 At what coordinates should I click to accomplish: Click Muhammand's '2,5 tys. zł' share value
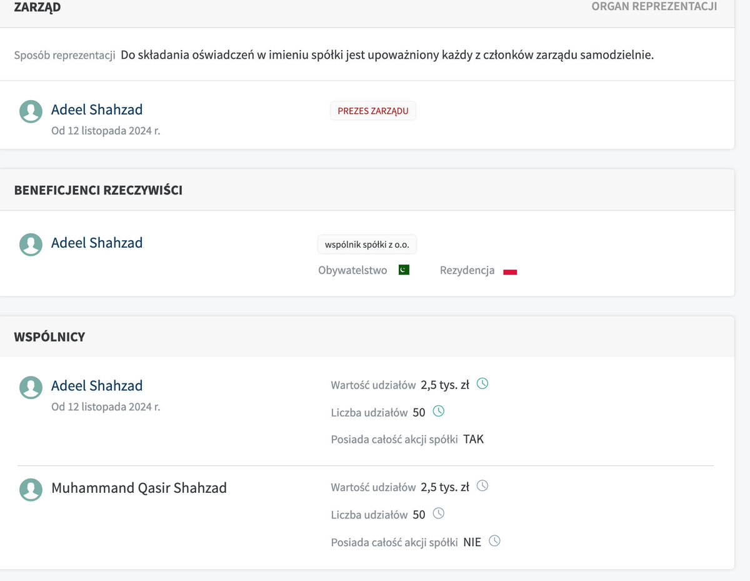(445, 487)
